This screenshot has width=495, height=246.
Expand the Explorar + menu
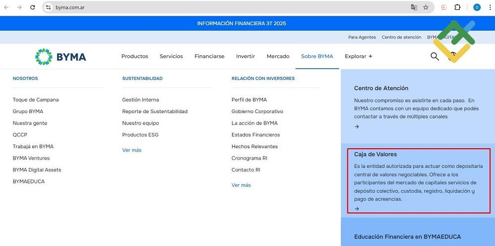[358, 56]
